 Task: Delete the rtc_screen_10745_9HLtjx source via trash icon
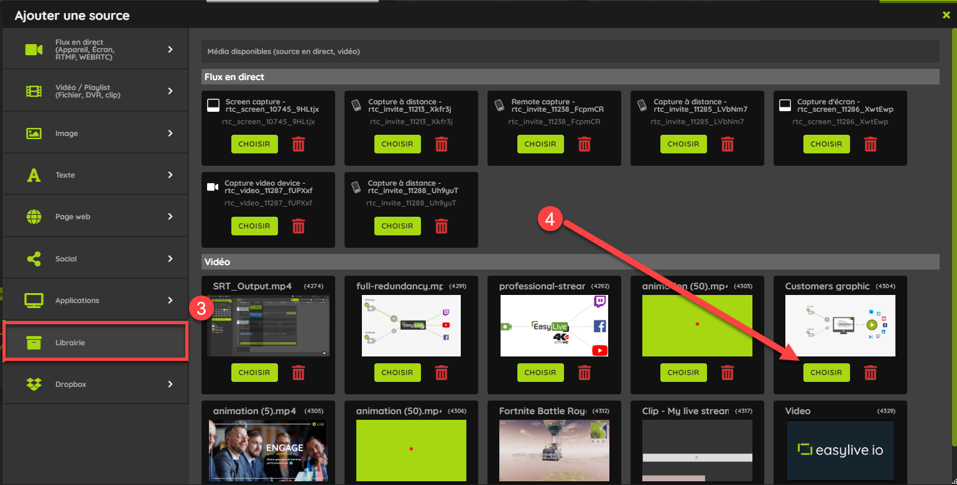pos(298,144)
